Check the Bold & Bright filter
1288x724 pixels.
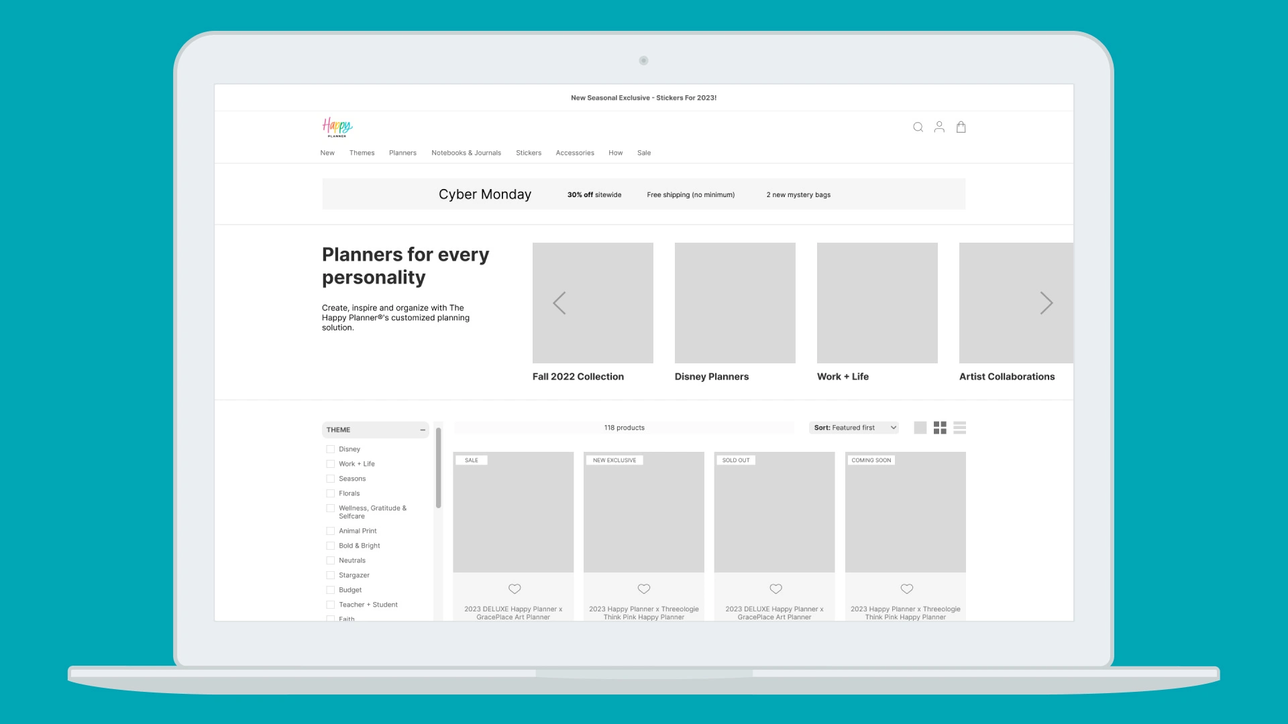[330, 546]
